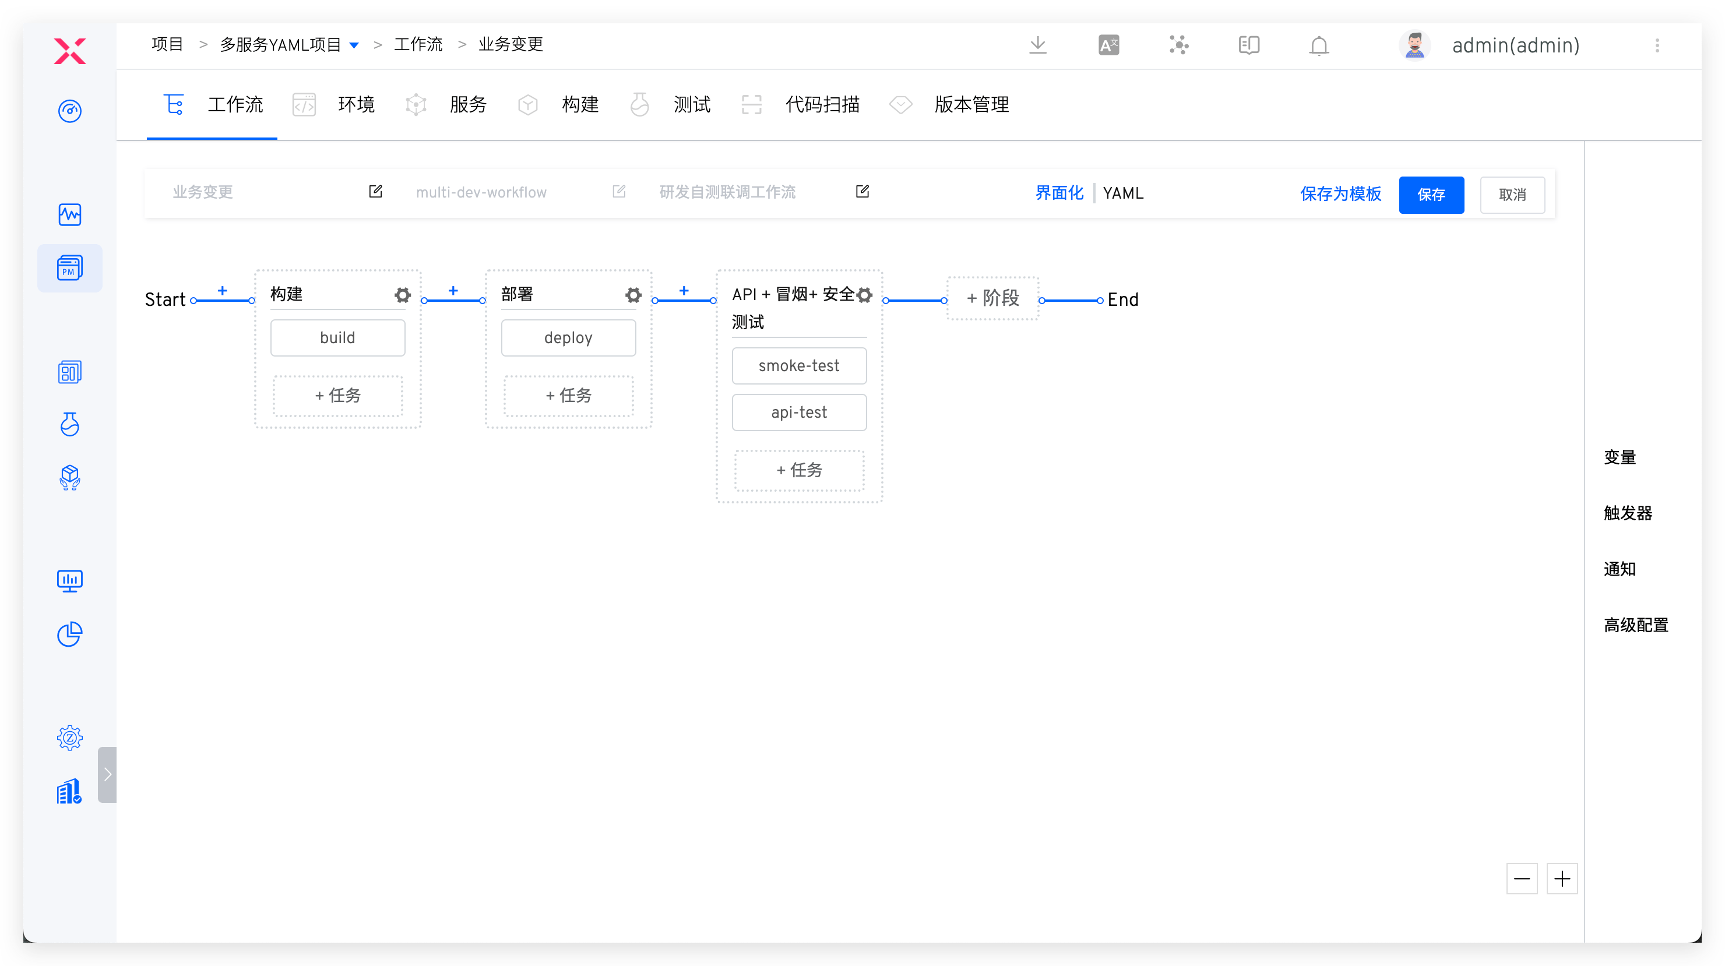This screenshot has height=966, width=1725.
Task: Open the admin user menu dots
Action: [x=1657, y=45]
